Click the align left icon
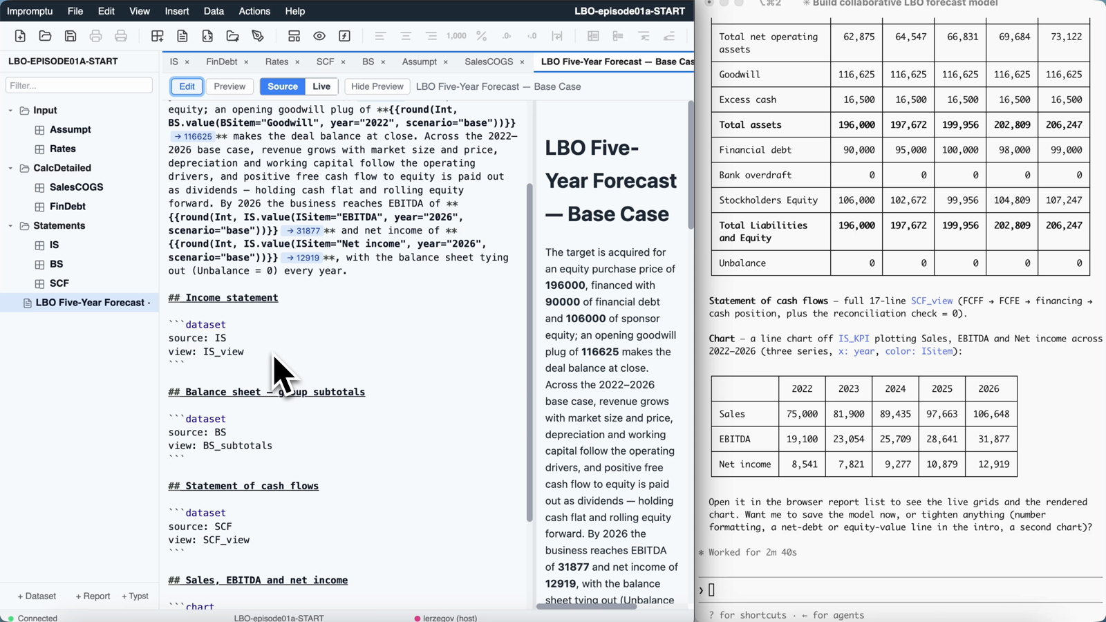1106x622 pixels. 380,36
